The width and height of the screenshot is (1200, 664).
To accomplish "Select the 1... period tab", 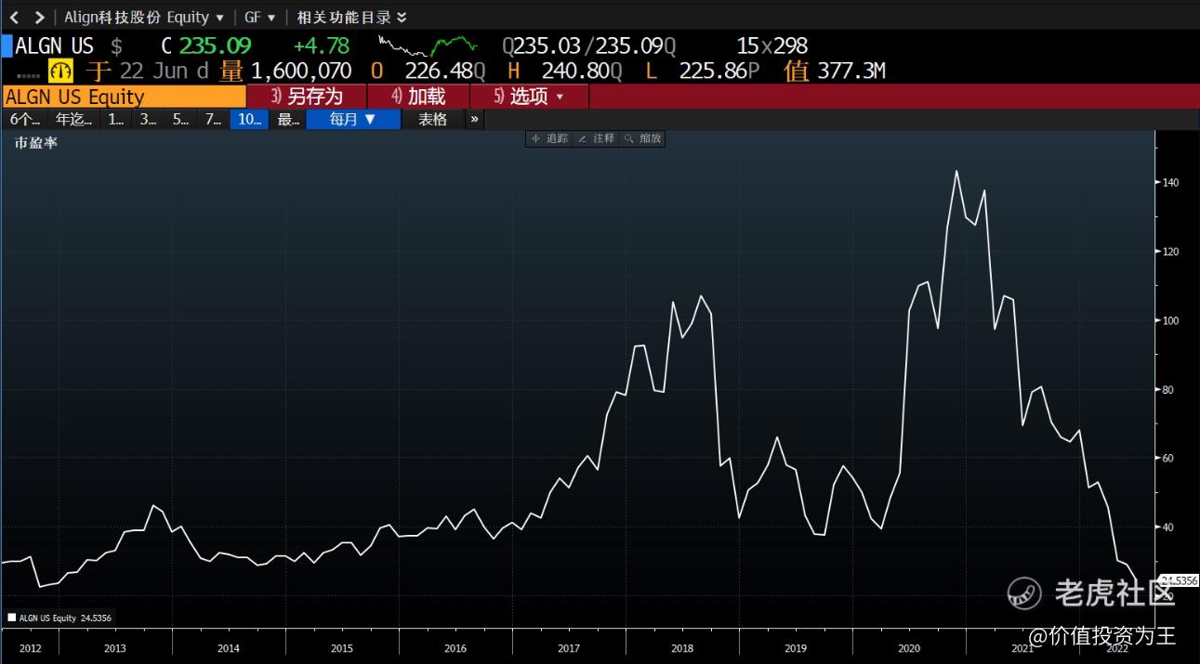I will pyautogui.click(x=115, y=119).
